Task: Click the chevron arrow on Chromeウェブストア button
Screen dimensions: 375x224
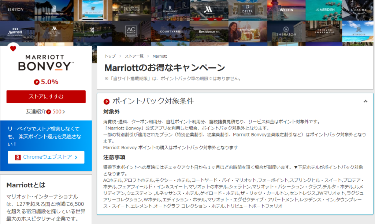Action: [76, 157]
